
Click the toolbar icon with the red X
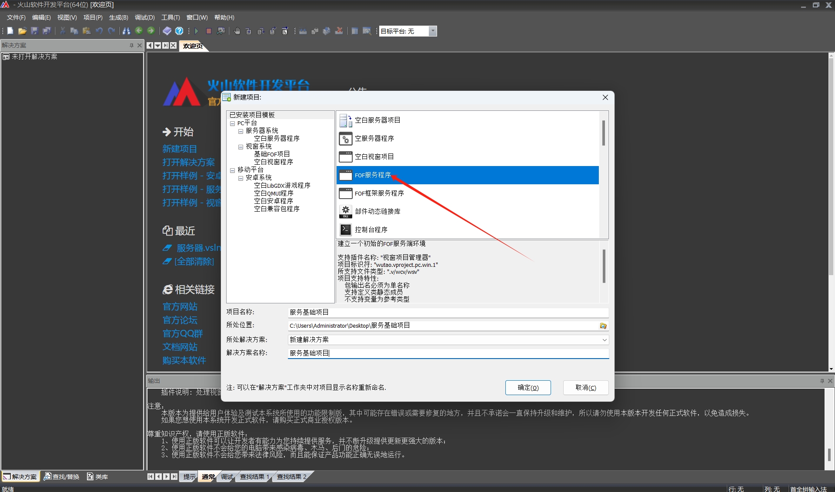click(x=339, y=31)
